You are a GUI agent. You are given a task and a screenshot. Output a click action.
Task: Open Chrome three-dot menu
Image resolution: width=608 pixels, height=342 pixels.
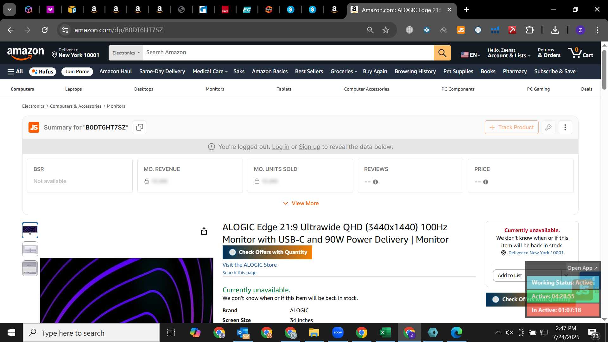[x=597, y=30]
